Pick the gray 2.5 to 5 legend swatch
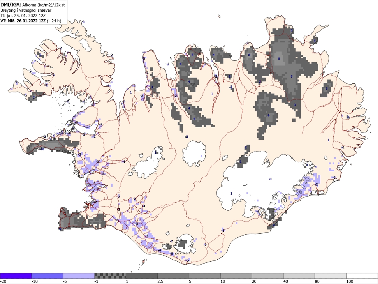 pyautogui.click(x=173, y=276)
